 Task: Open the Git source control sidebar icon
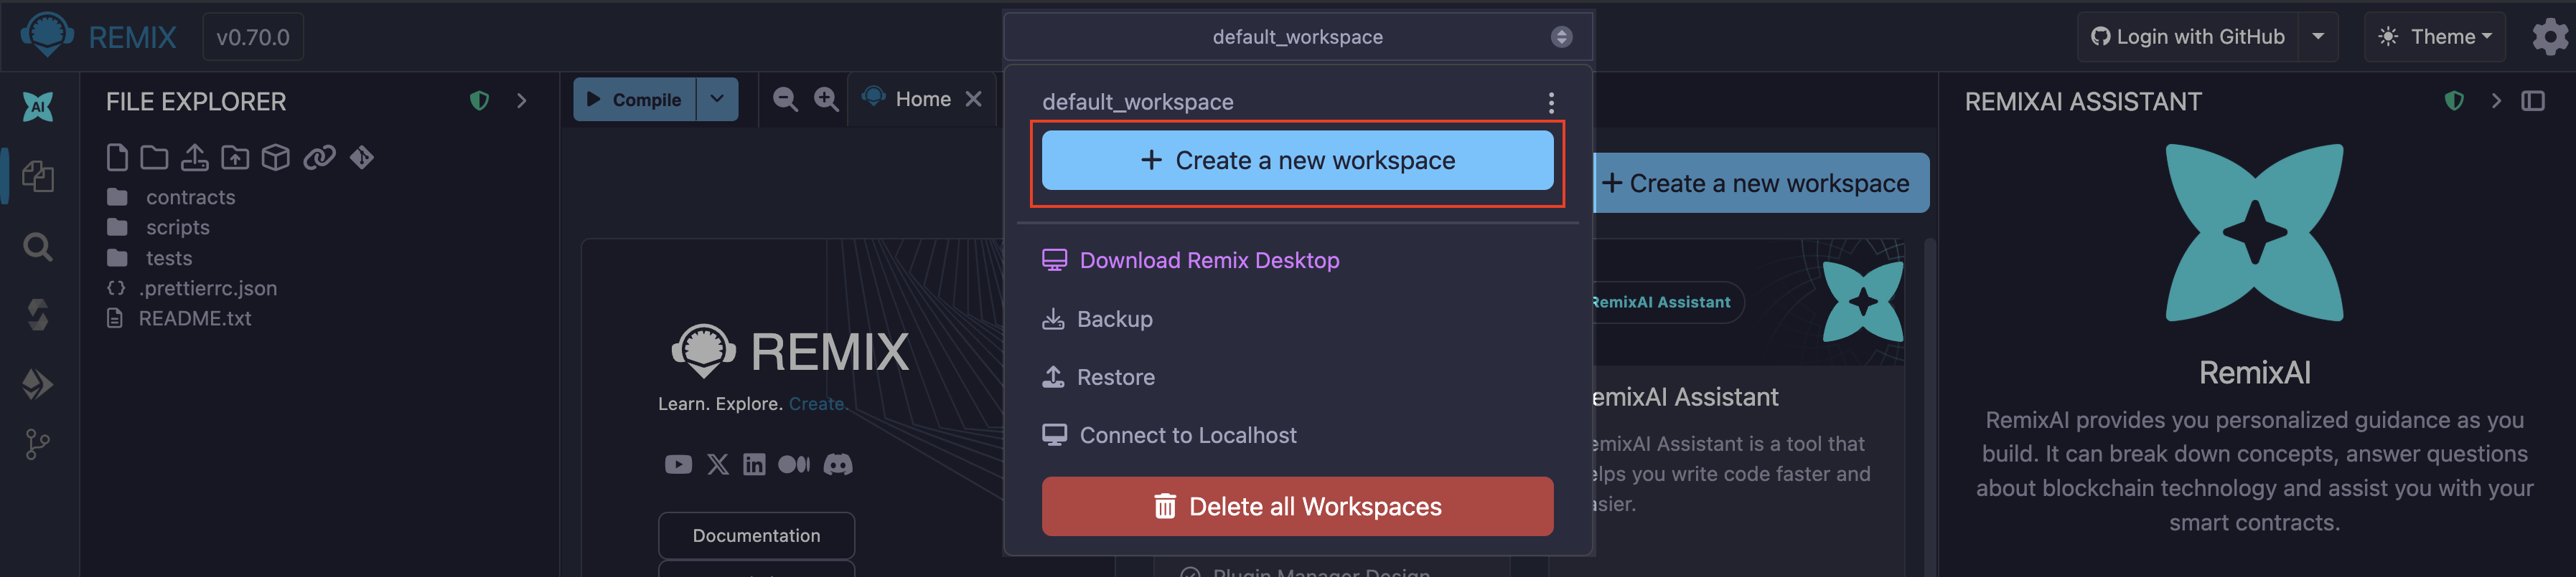pyautogui.click(x=38, y=445)
